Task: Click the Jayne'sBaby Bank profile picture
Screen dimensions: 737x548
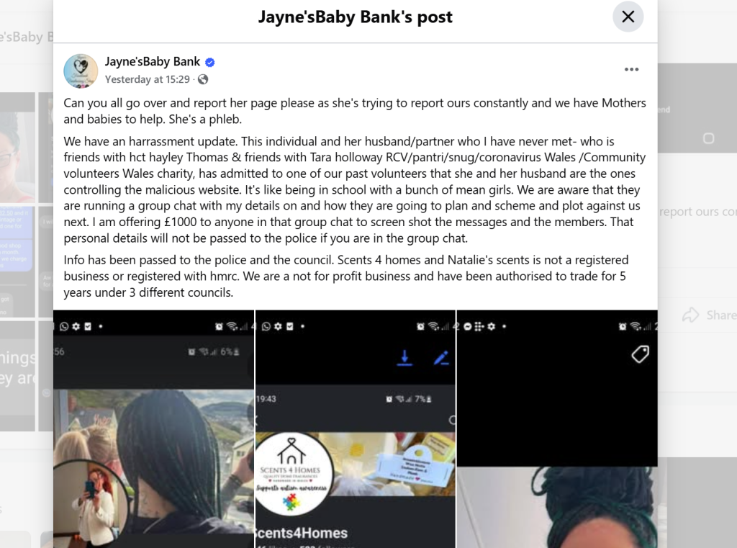Action: coord(81,71)
